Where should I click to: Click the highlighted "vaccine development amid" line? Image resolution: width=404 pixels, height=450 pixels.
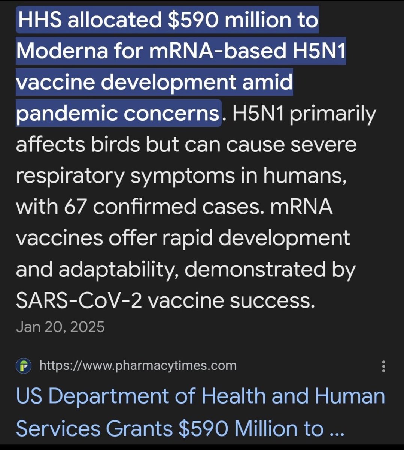154,82
